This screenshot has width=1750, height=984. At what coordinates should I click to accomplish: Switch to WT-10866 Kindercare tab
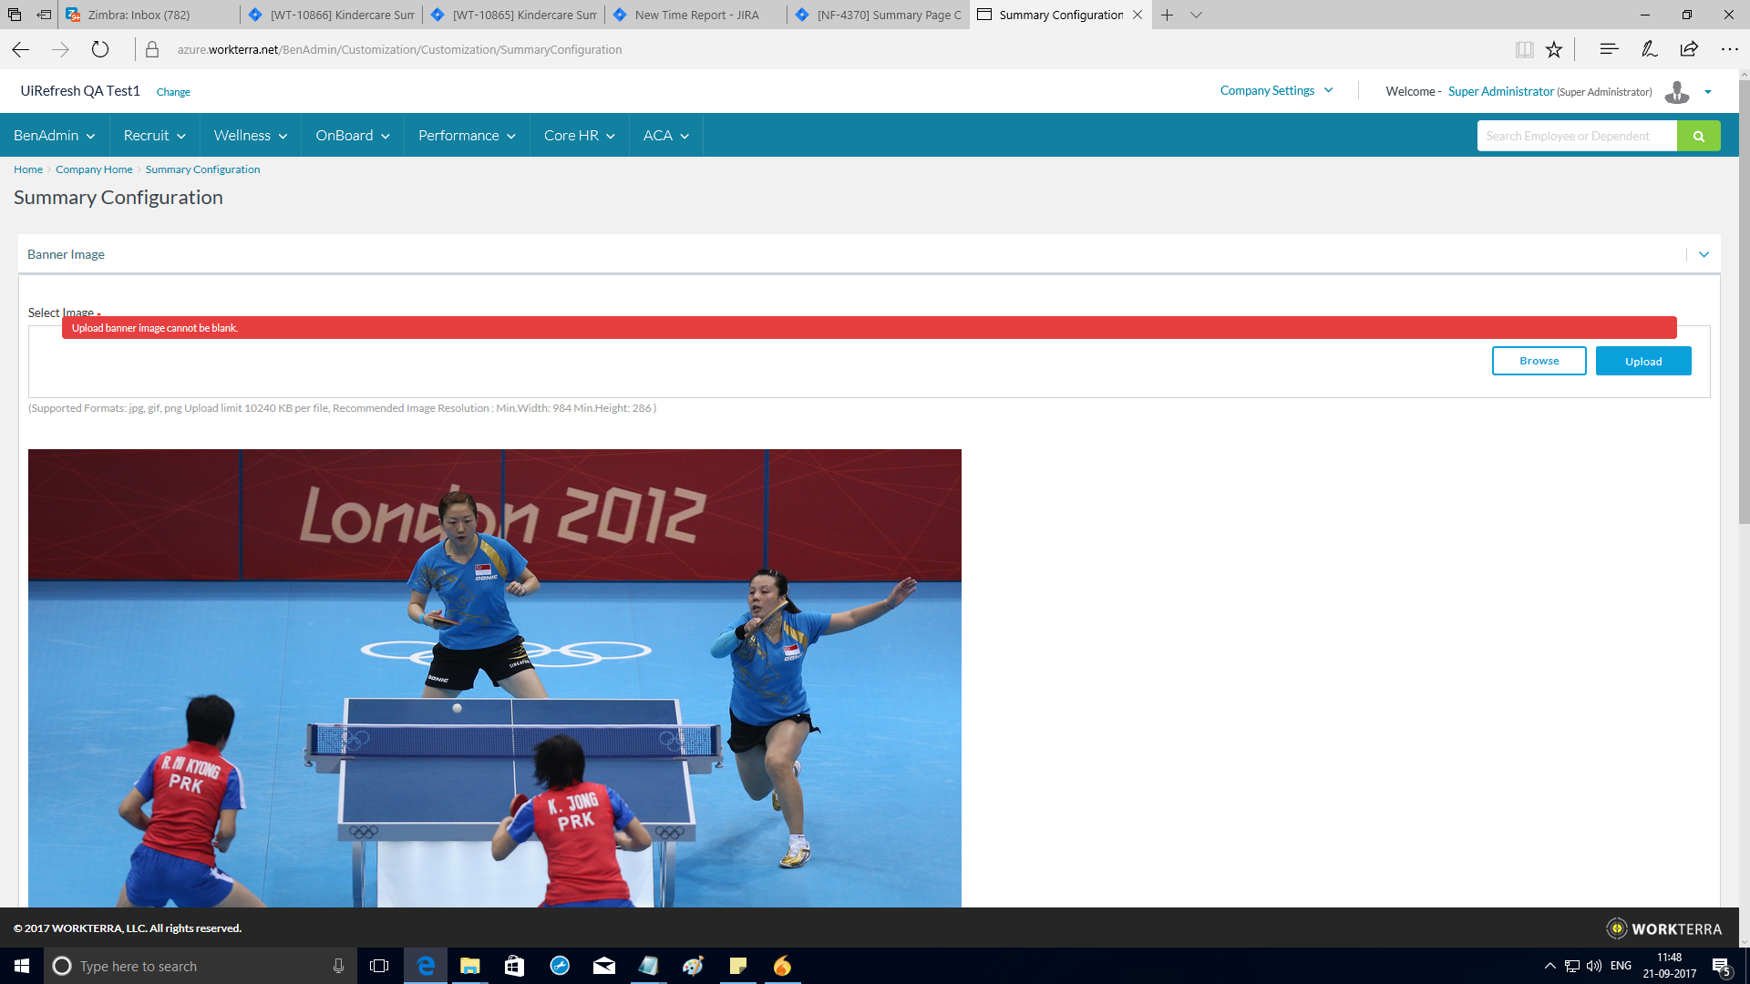pos(332,15)
